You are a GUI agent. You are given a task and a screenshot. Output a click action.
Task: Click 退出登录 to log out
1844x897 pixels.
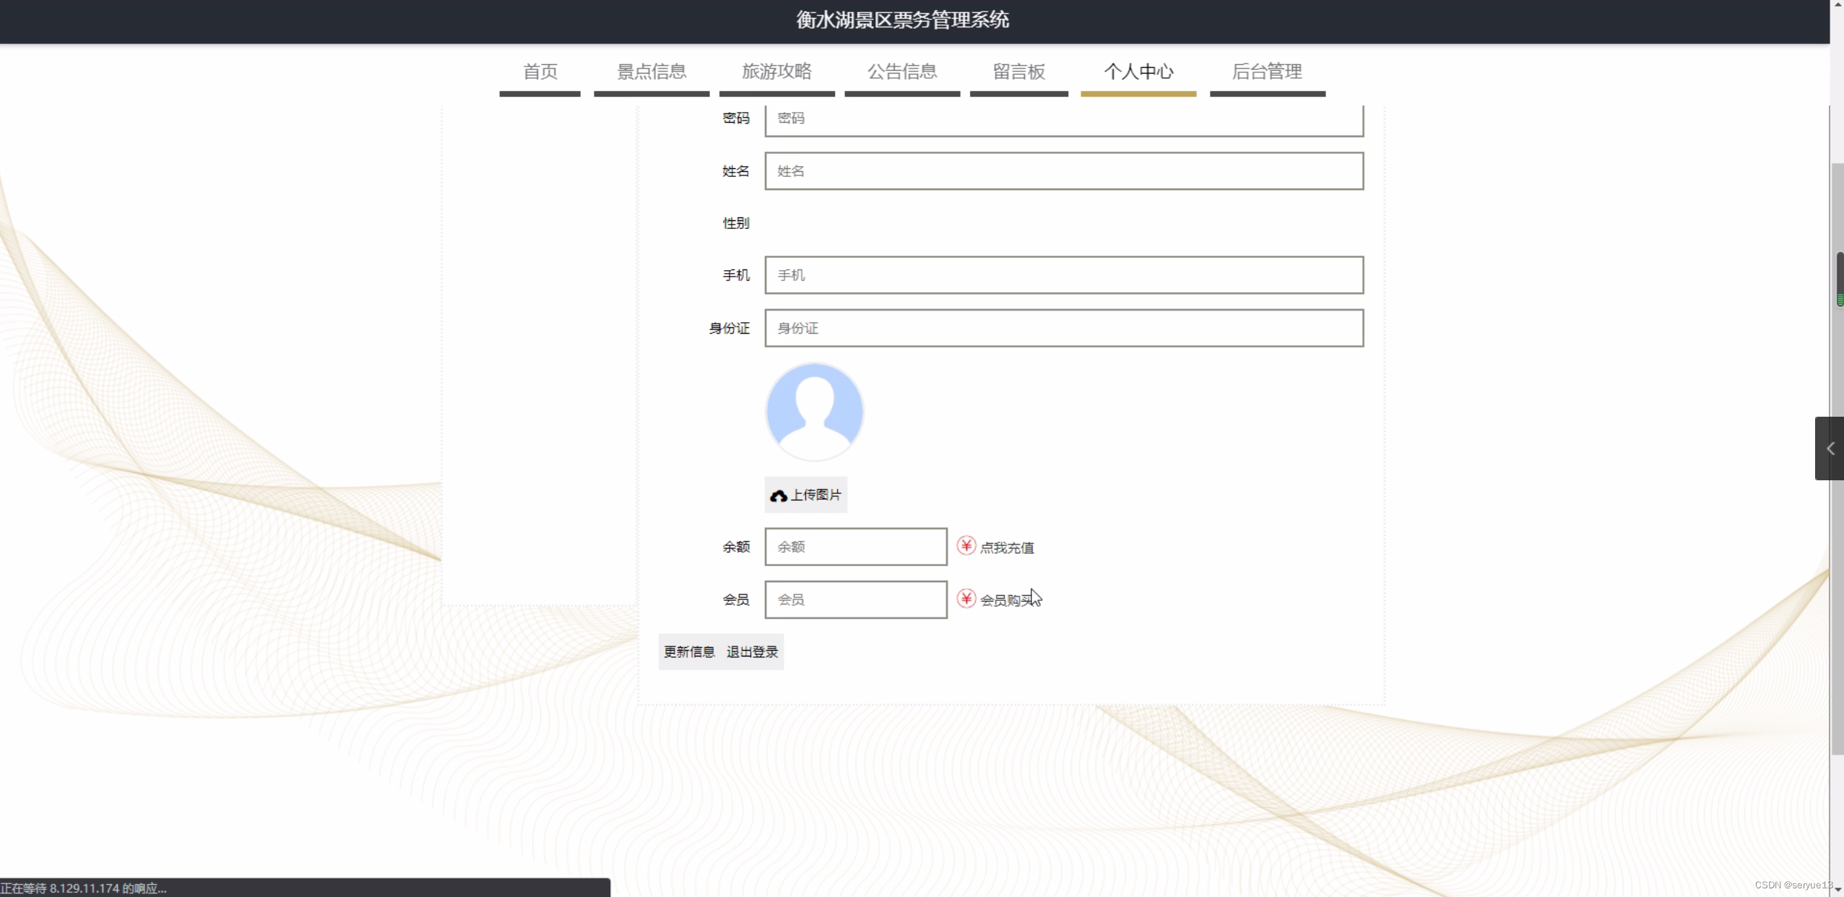point(752,652)
